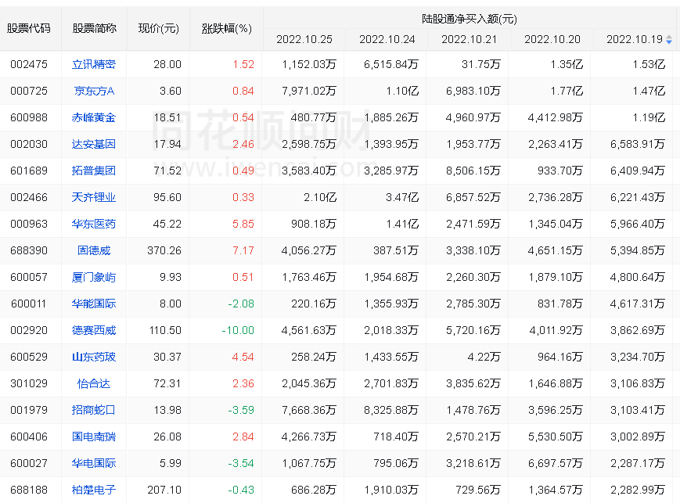
Task: Click stock code 688188
Action: (29, 490)
